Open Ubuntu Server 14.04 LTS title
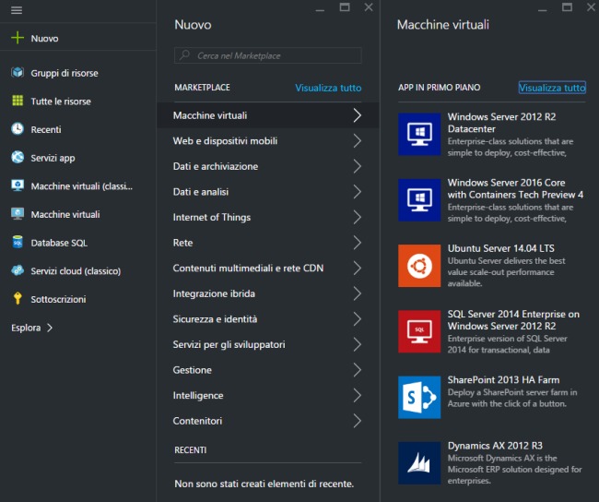Viewport: 599px width, 502px height. coord(500,248)
